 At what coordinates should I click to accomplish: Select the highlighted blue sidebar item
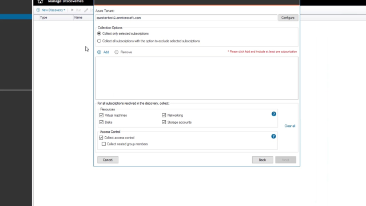pos(16,17)
